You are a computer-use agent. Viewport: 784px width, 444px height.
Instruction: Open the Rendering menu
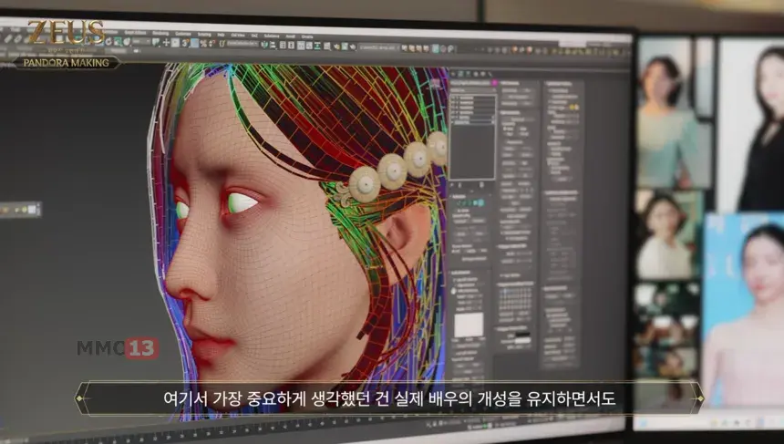point(160,33)
